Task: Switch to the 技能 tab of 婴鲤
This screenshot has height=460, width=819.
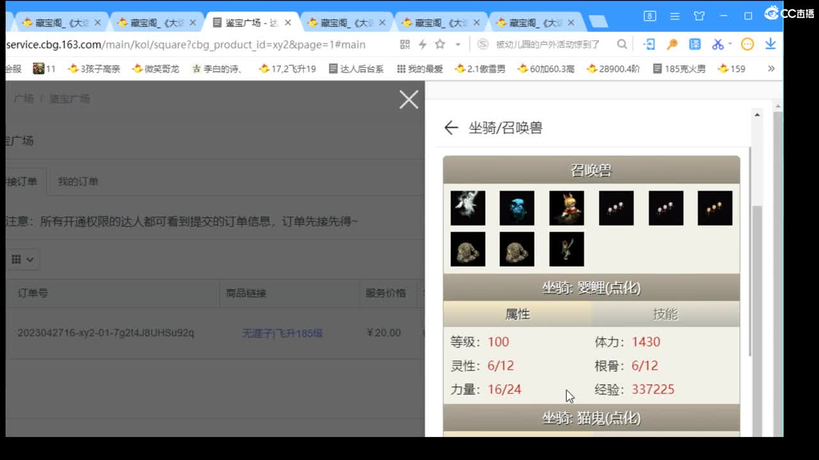Action: 665,314
